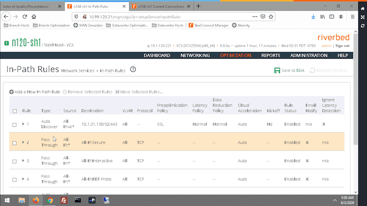Click the fullscreen icon in right side panel

[x=362, y=17]
